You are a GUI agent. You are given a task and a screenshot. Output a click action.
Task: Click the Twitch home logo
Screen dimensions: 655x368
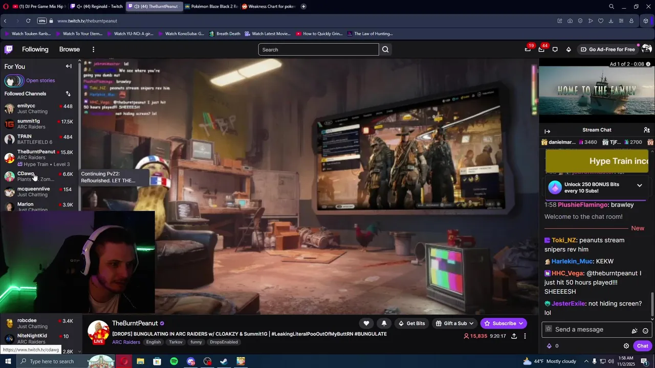click(9, 50)
